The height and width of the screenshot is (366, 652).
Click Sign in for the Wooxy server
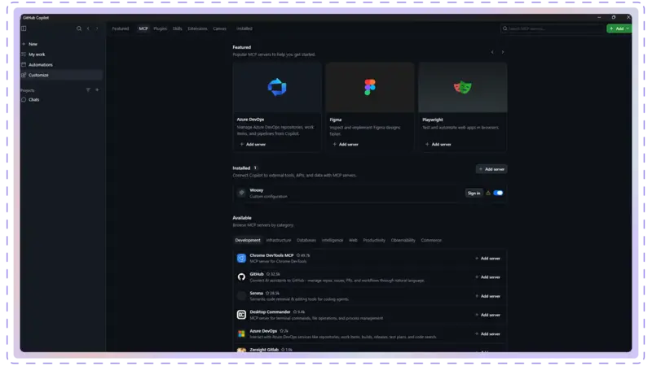pos(474,193)
